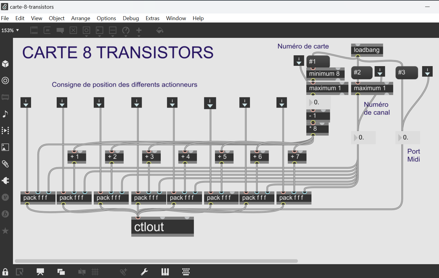Select the - 1 subtract object

pos(318,116)
